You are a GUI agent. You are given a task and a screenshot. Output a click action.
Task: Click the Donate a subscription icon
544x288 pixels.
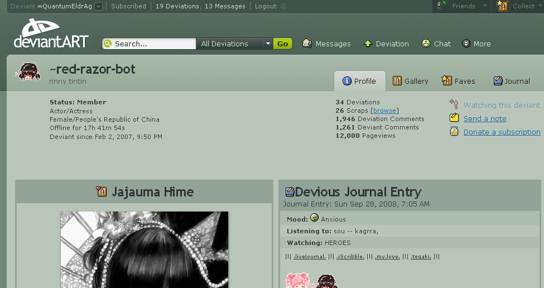tap(454, 131)
